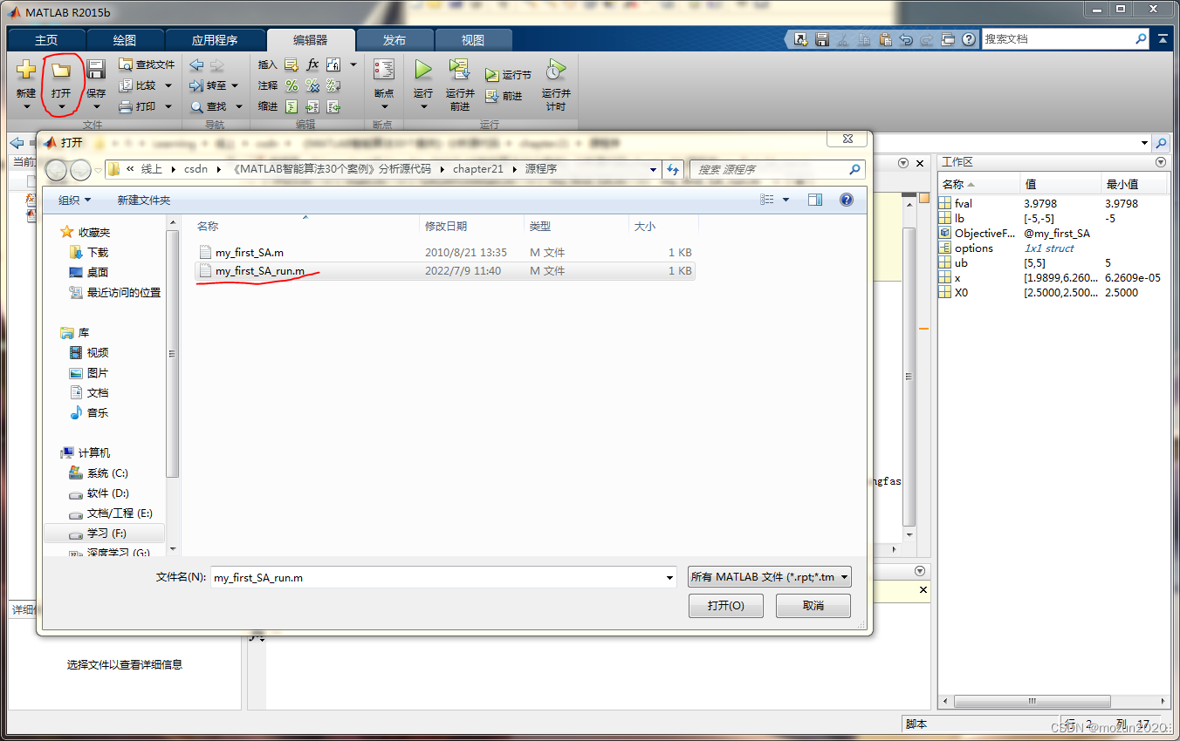Click the 前进 advance icon
Image resolution: width=1180 pixels, height=741 pixels.
(492, 96)
